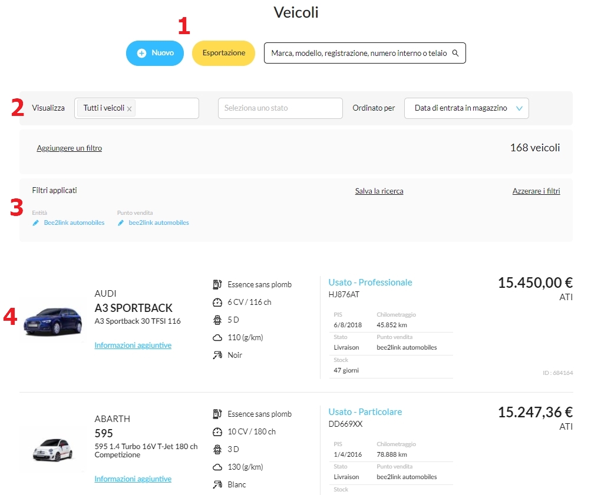
Task: Open the Audi A3 Sportback thumbnail
Action: coord(52,321)
